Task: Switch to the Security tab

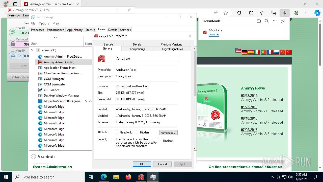Action: pyautogui.click(x=109, y=44)
